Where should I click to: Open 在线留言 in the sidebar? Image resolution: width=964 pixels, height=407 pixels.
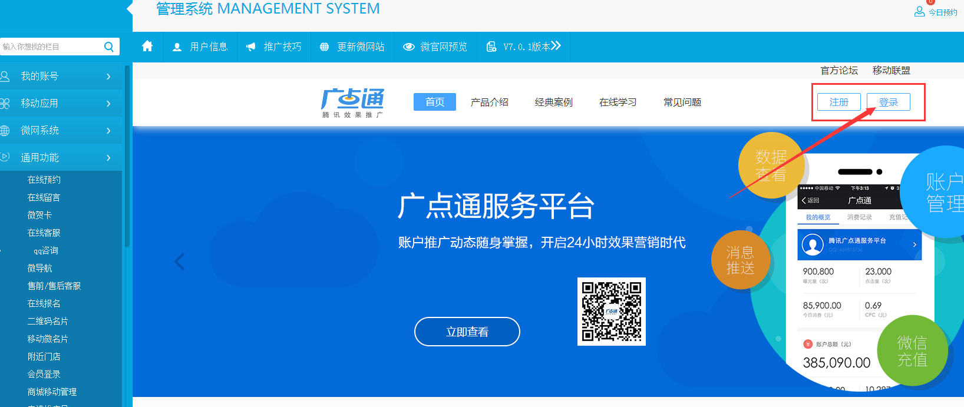[x=44, y=197]
